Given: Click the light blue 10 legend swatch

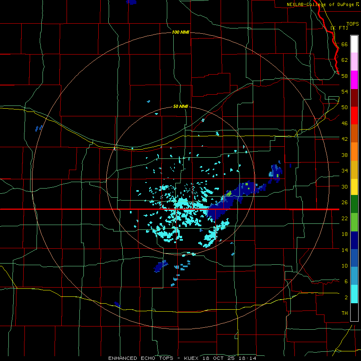Looking at the screenshot, I should [354, 276].
